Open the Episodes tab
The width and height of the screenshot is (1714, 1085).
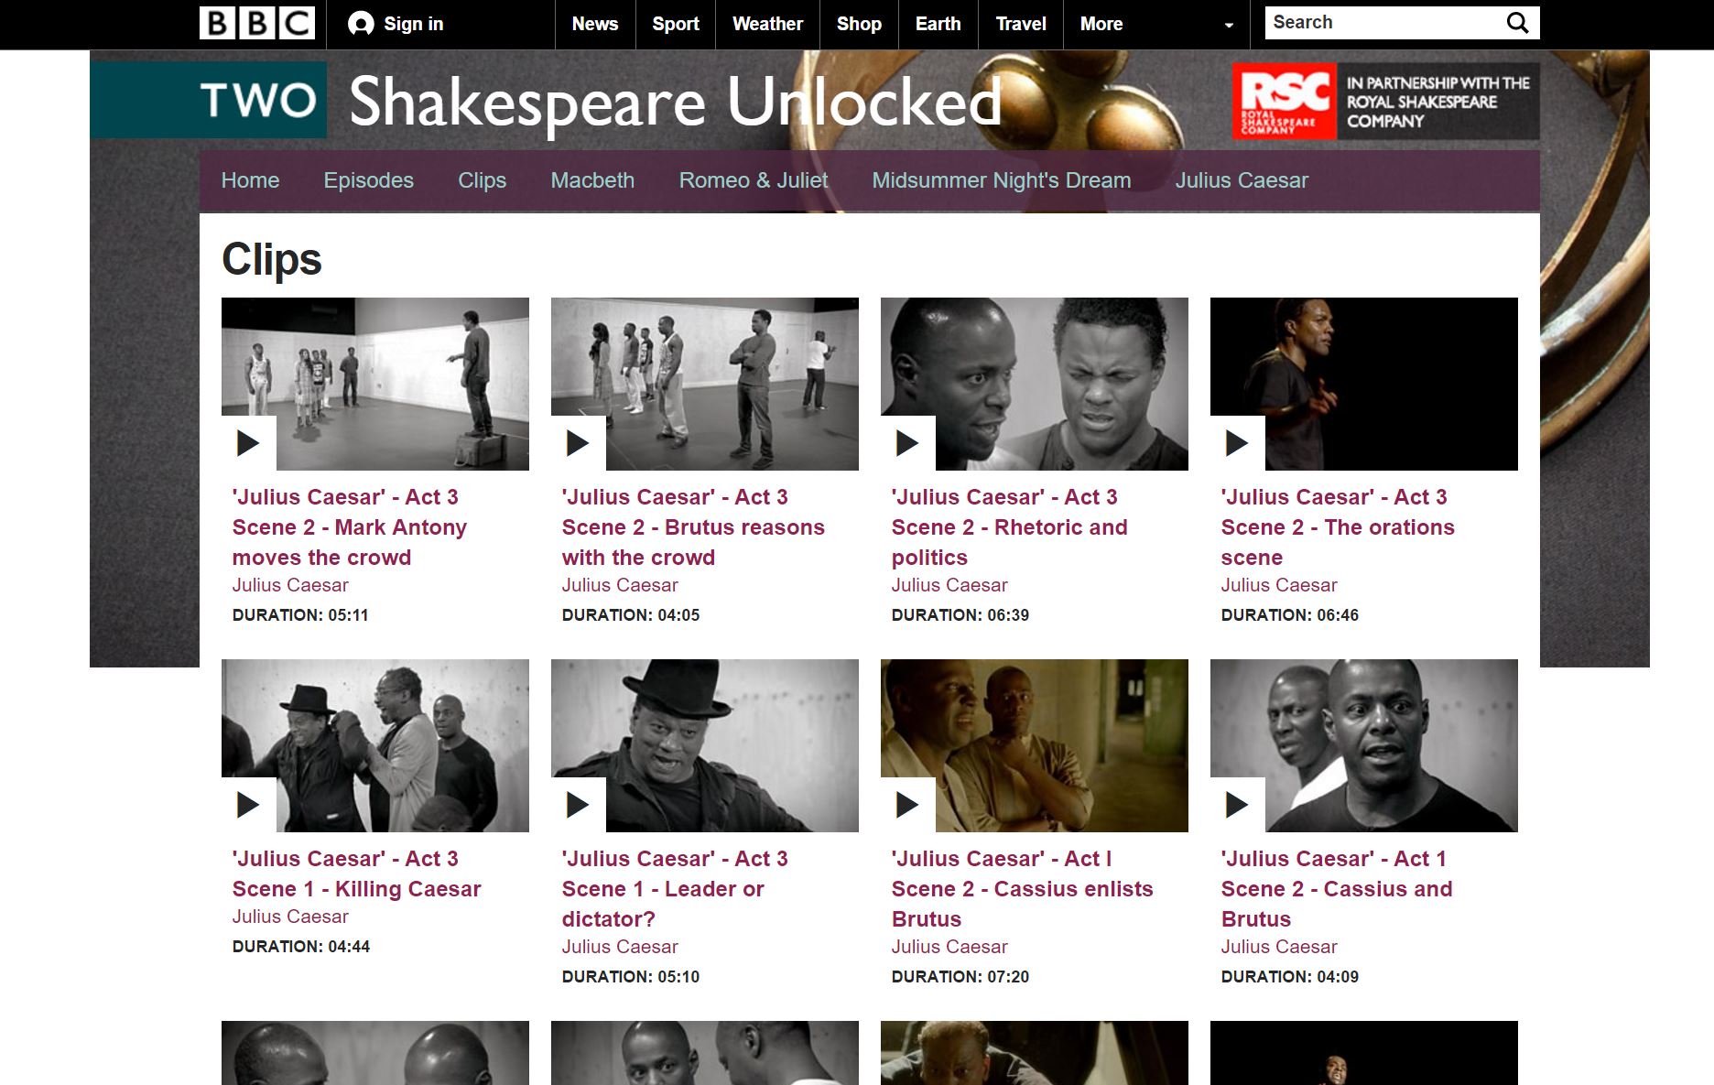coord(369,180)
